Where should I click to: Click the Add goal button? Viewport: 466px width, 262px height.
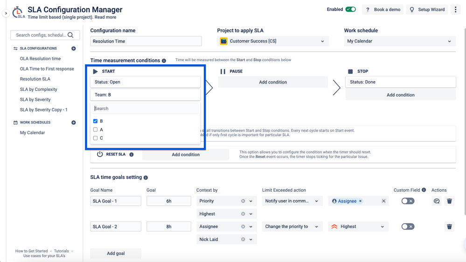[116, 254]
